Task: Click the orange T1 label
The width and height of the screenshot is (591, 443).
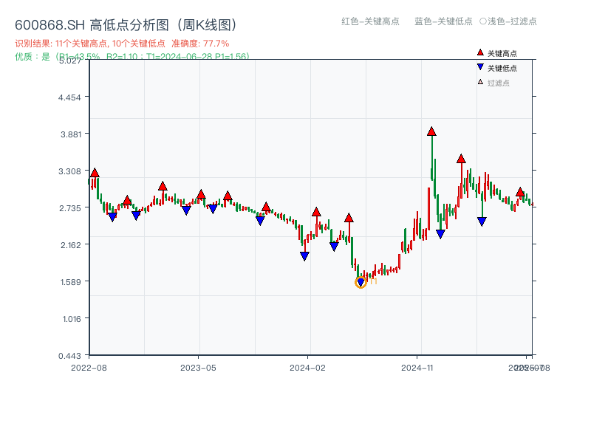Action: point(373,281)
